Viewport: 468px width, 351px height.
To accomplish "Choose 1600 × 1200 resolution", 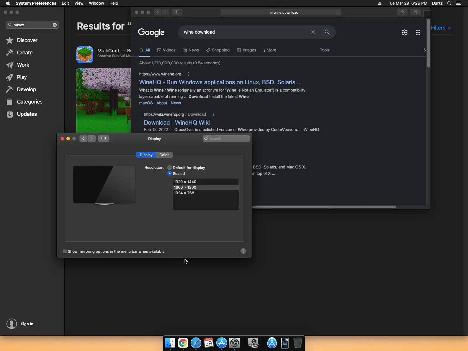I will 206,187.
